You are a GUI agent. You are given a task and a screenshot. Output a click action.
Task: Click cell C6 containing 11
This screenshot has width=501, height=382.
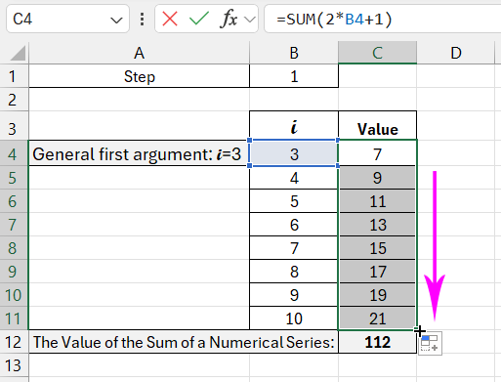[377, 201]
